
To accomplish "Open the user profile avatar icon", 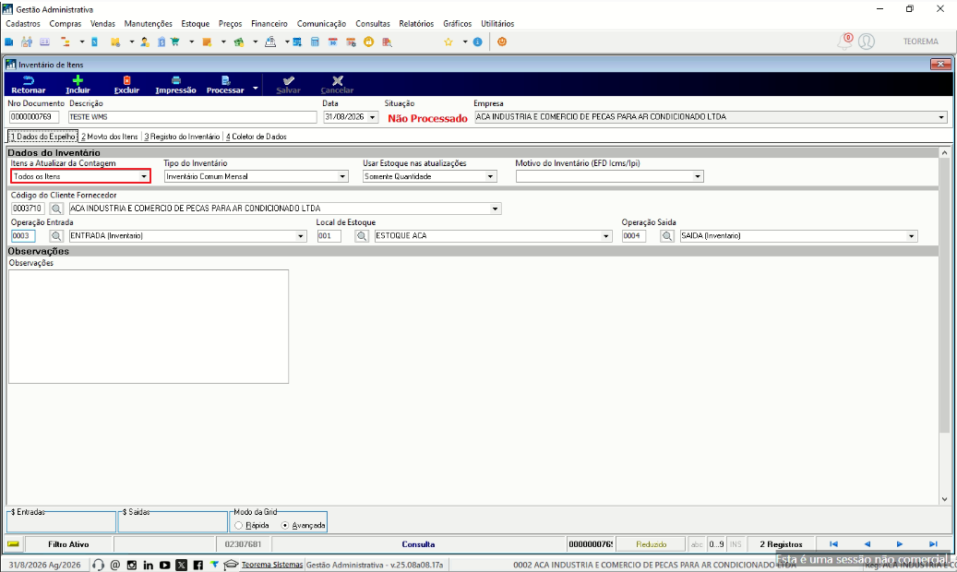I will (866, 42).
